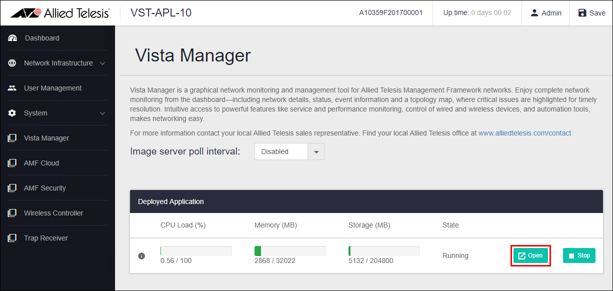Open the Vista Manager menu item
Image resolution: width=613 pixels, height=291 pixels.
[x=46, y=138]
